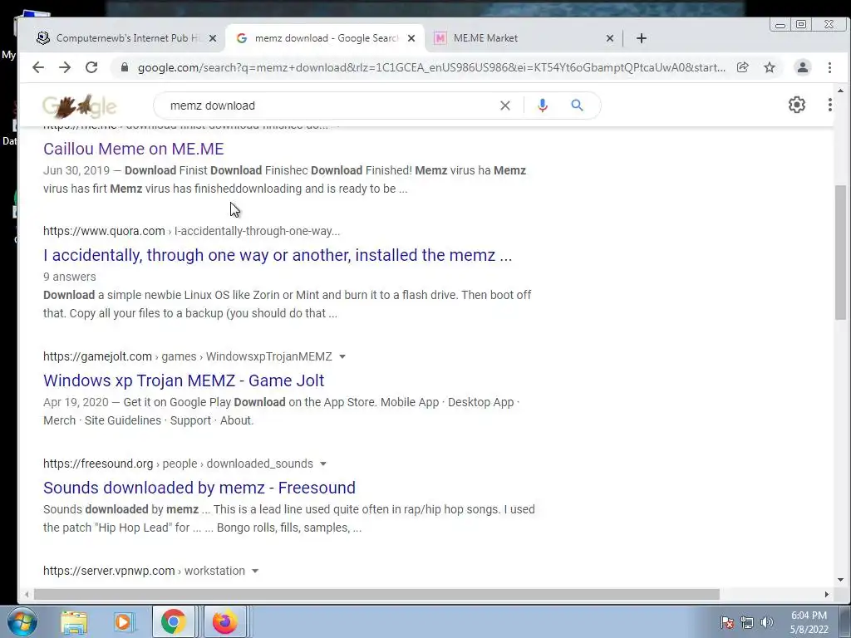This screenshot has width=851, height=638.
Task: Open the taskbar clock showing 6:04 PM
Action: (809, 622)
